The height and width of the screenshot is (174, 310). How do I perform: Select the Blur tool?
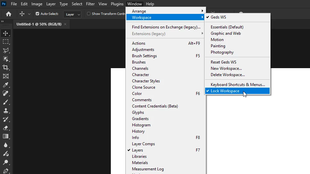6,145
